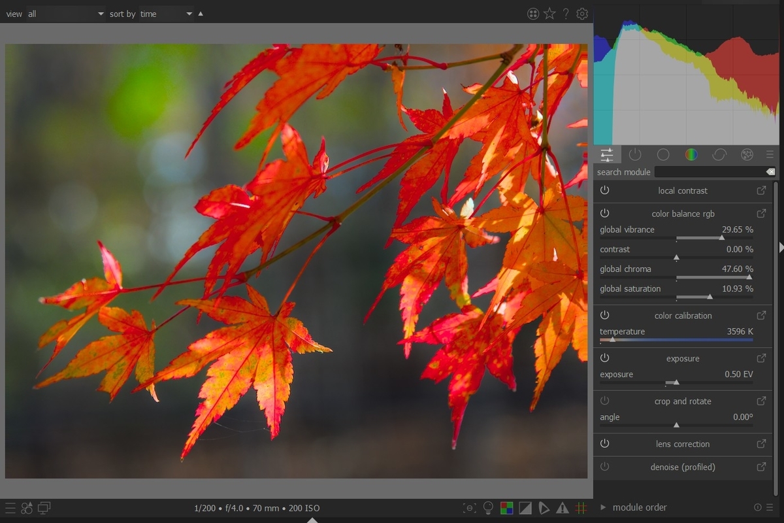Open second window display icon
The width and height of the screenshot is (784, 523).
coord(44,508)
